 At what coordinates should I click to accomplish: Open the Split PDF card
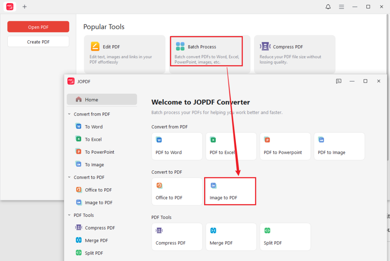[285, 237]
